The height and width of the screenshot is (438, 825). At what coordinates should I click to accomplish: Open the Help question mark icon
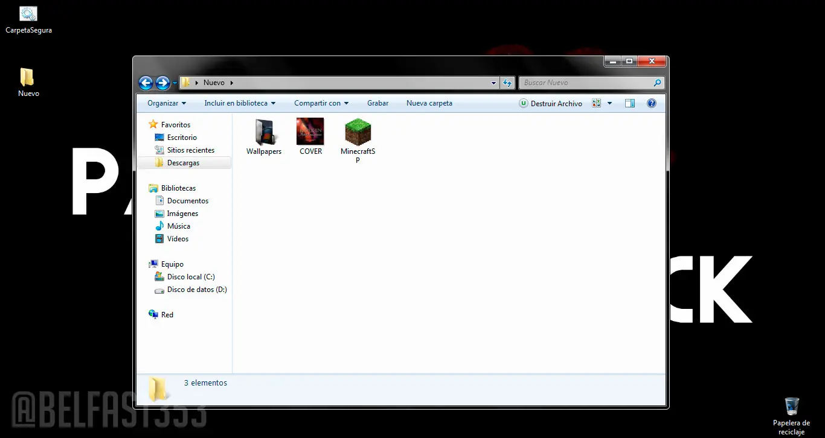point(652,103)
